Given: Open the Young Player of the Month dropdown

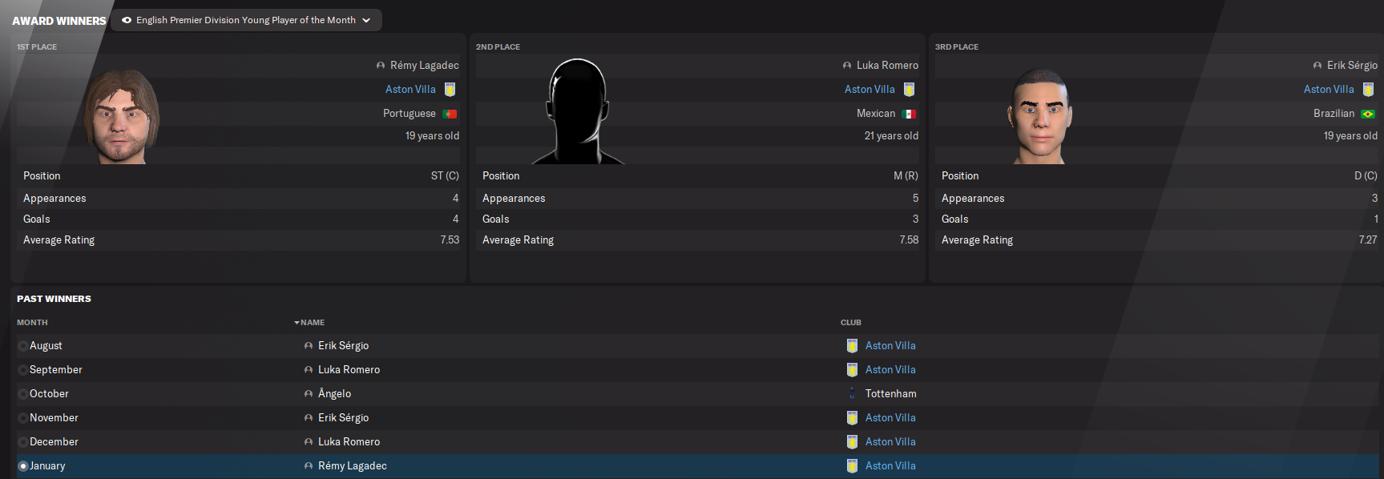Looking at the screenshot, I should point(246,20).
